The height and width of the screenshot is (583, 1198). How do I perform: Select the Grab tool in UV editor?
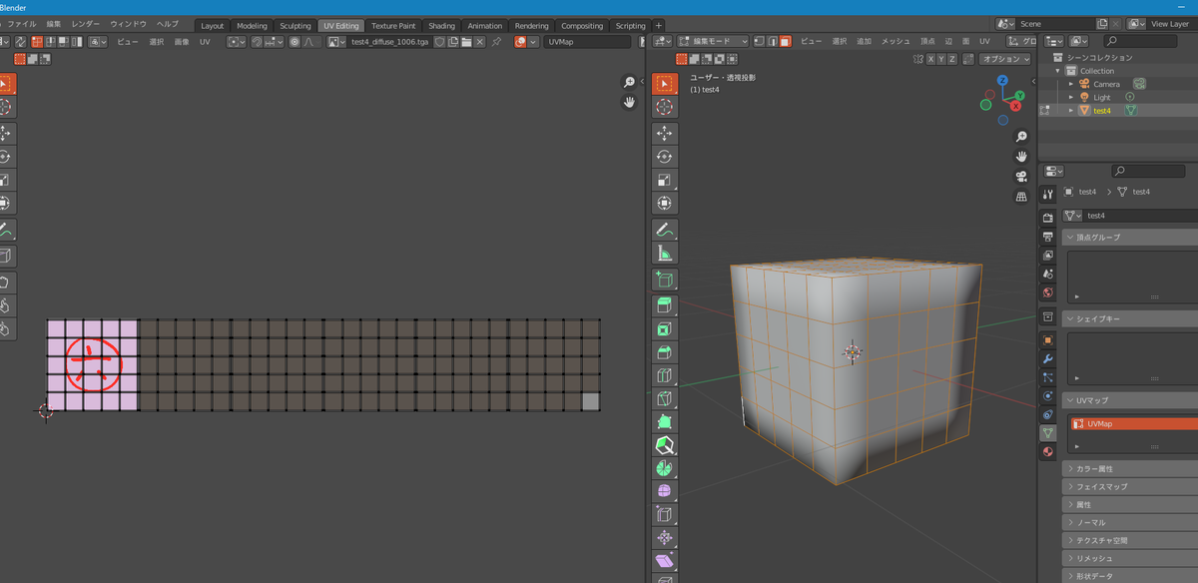click(5, 283)
